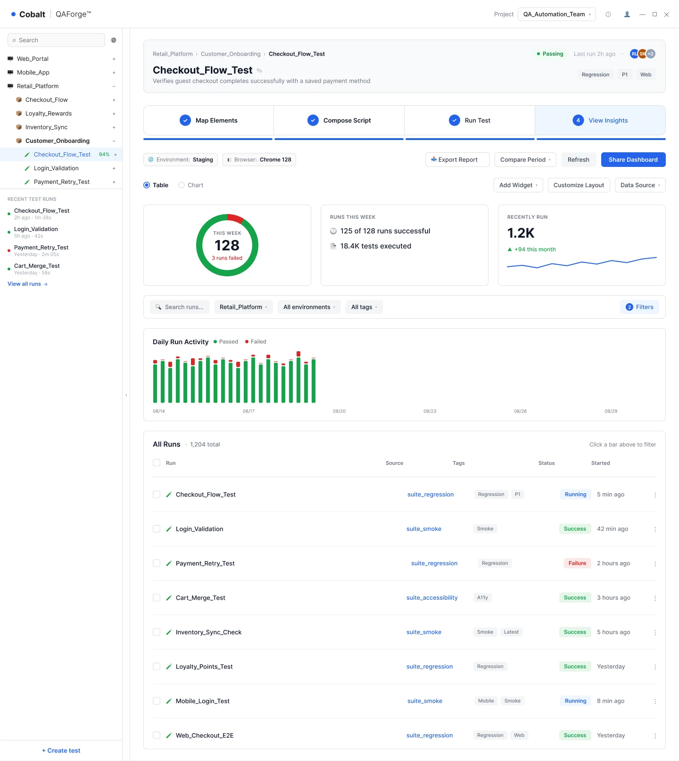The width and height of the screenshot is (679, 761).
Task: Open the sidebar settings gear
Action: [x=114, y=40]
